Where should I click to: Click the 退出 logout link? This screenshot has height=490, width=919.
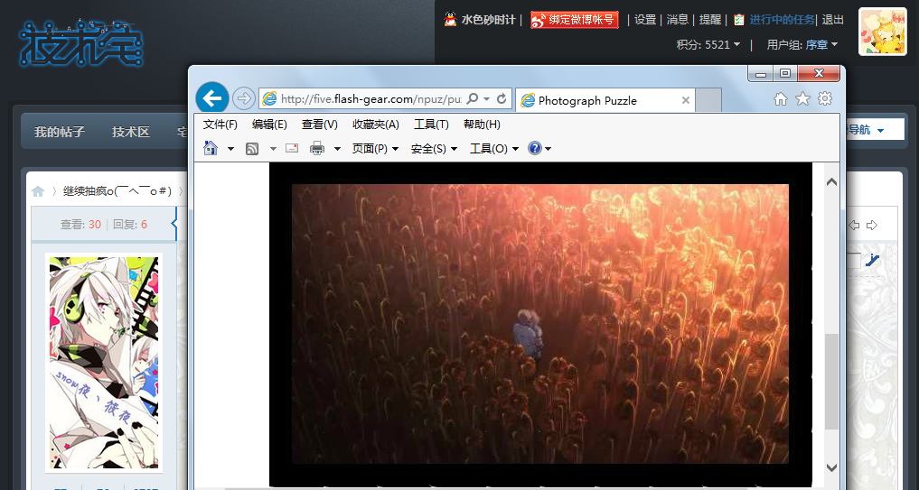pos(832,20)
